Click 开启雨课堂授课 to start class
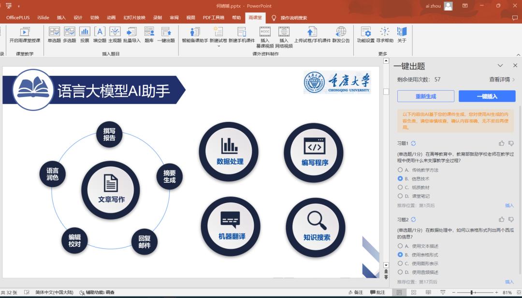 [x=25, y=34]
